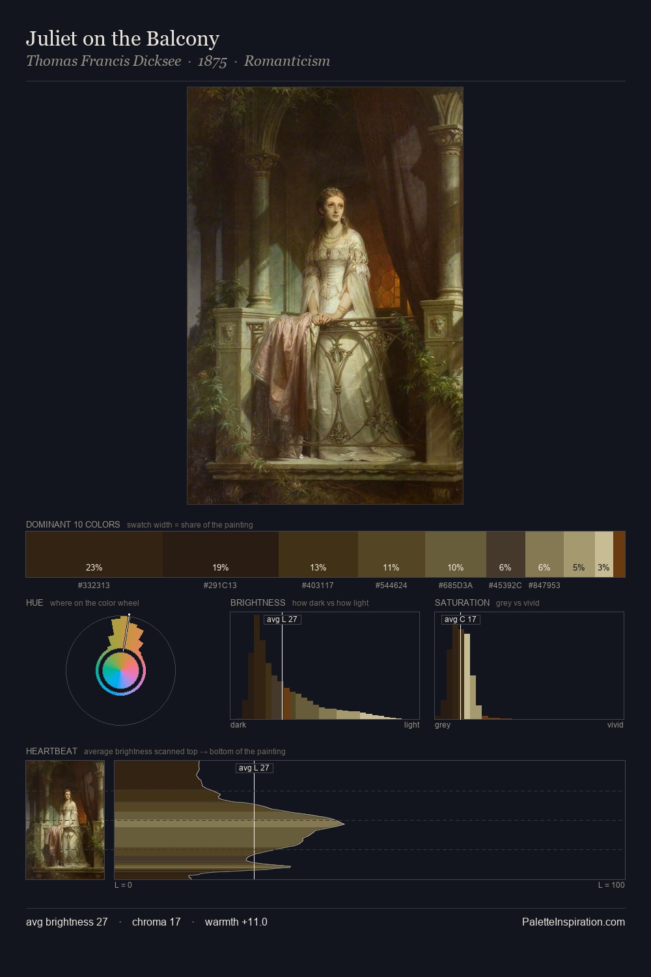Select the 13% swatch colored #403117
Screen dimensions: 651x977
[x=318, y=554]
